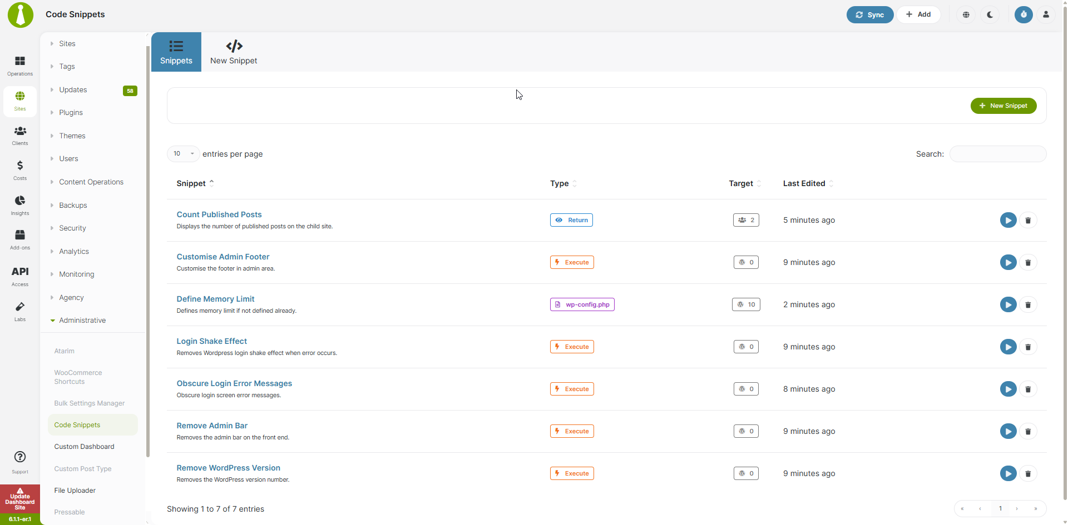The width and height of the screenshot is (1068, 525).
Task: Run the Remove WordPress Version snippet
Action: (x=1008, y=474)
